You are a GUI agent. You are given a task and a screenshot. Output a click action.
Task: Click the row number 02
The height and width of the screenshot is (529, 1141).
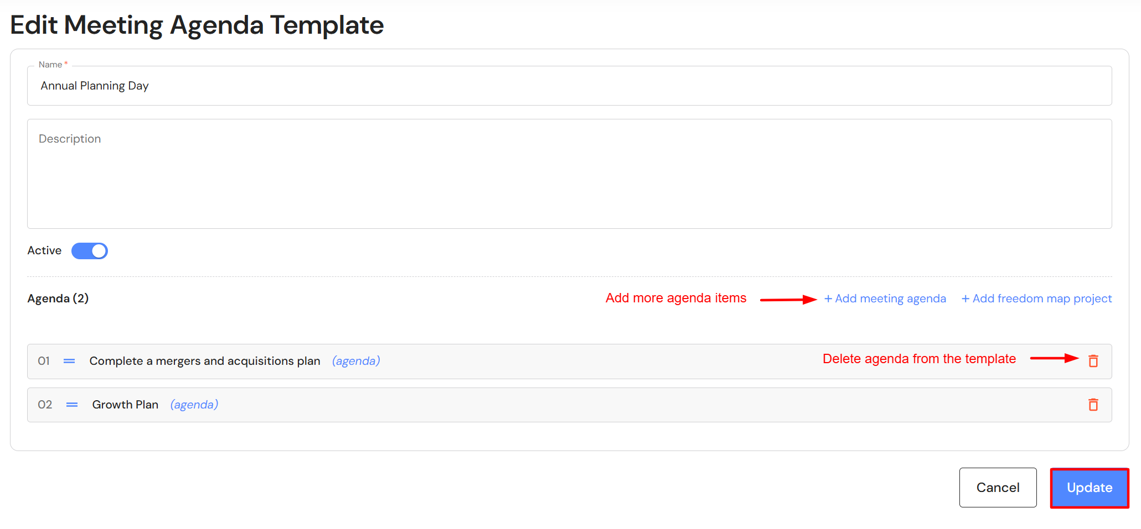(45, 405)
